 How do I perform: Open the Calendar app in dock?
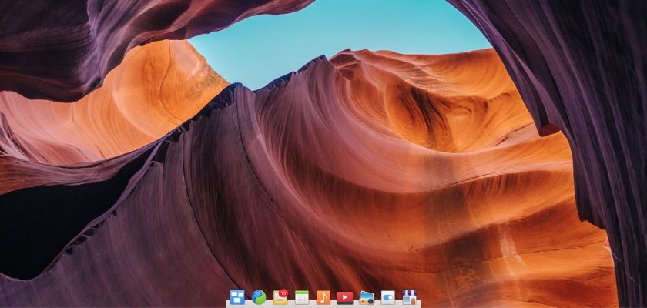click(x=302, y=297)
